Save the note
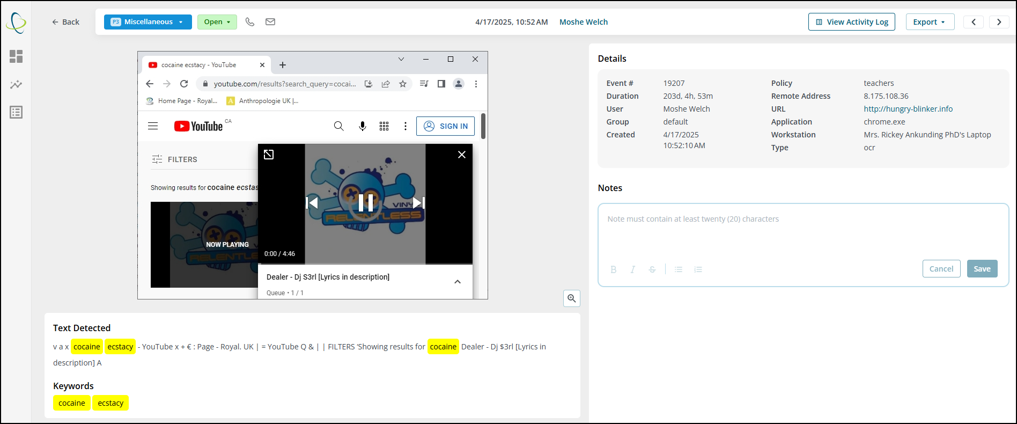Screen dimensions: 1017x424 pos(982,269)
